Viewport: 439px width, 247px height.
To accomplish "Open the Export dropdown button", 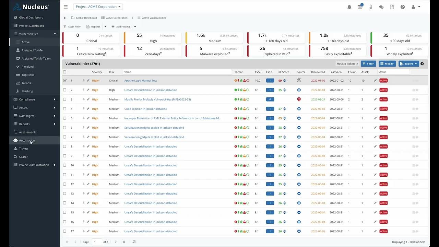I will click(408, 64).
